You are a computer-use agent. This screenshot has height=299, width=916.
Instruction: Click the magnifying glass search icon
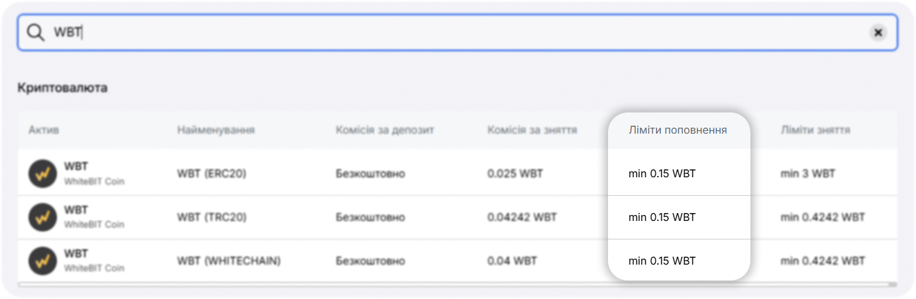[x=35, y=32]
